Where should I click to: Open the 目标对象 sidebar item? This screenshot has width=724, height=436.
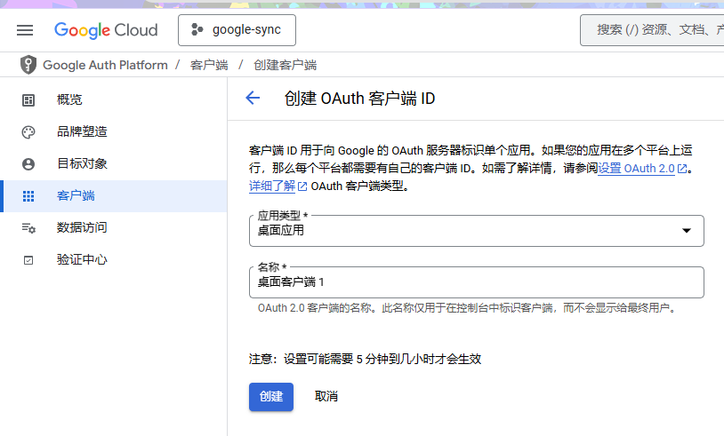[114, 163]
